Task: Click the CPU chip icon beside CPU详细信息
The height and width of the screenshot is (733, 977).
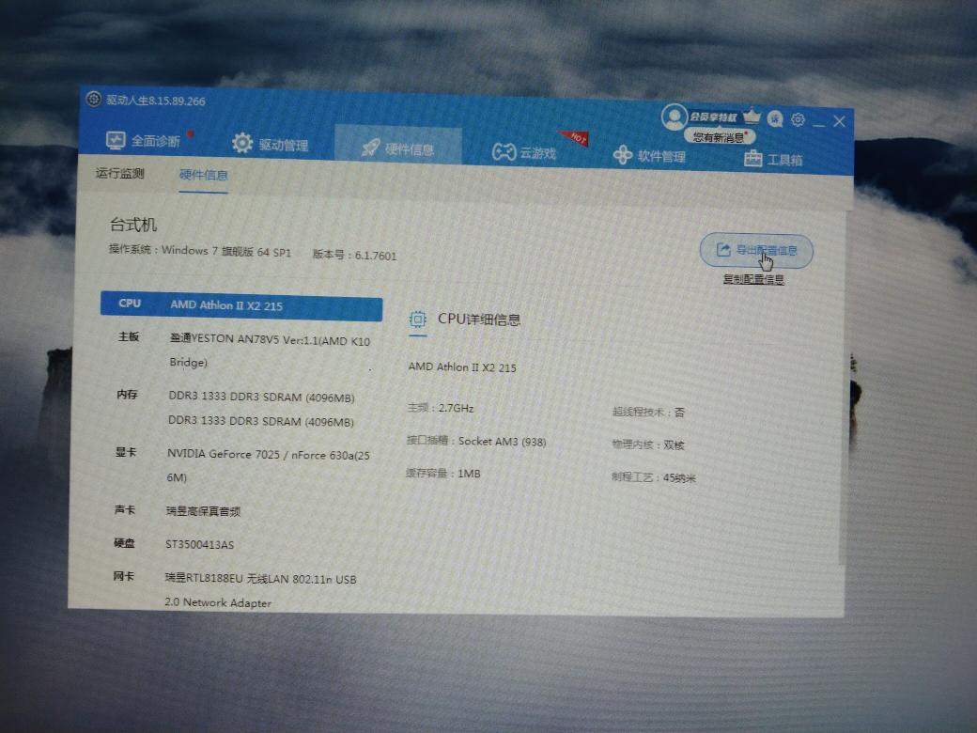Action: (x=417, y=320)
